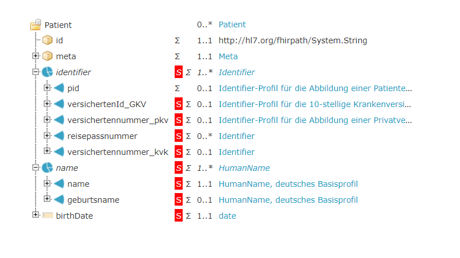
Task: Click the geburtsname slice icon
Action: point(59,200)
